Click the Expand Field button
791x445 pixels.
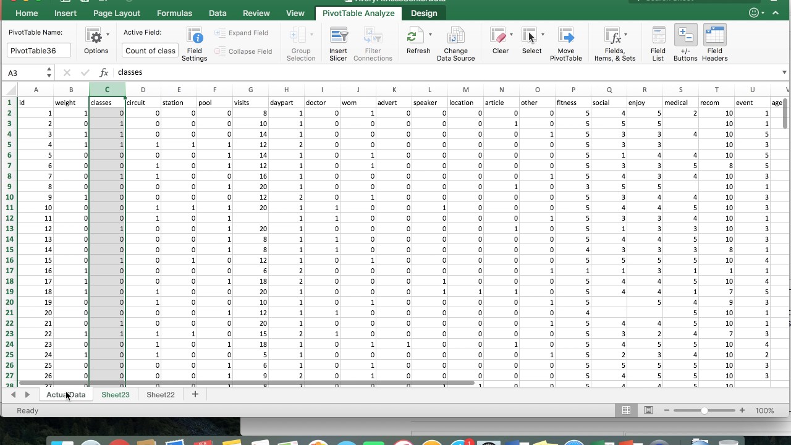[x=242, y=33]
